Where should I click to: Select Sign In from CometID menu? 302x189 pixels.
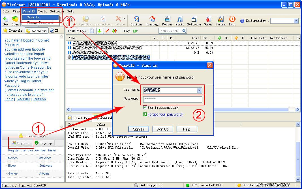[x=40, y=17]
